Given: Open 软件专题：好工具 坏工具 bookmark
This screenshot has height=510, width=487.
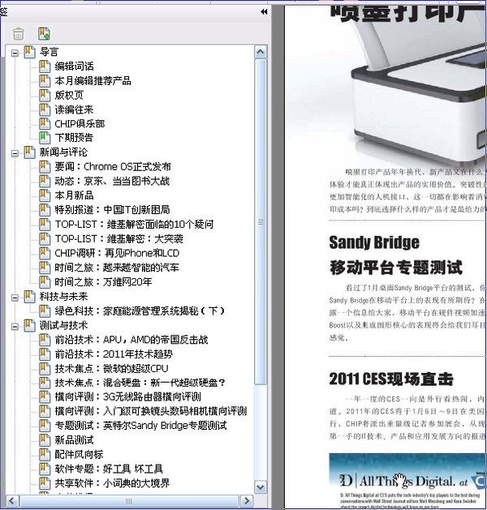Looking at the screenshot, I should tap(109, 469).
